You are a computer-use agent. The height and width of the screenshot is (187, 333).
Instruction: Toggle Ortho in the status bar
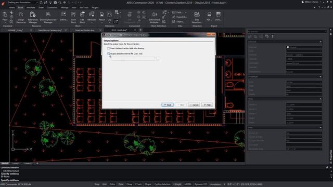[x=112, y=184]
